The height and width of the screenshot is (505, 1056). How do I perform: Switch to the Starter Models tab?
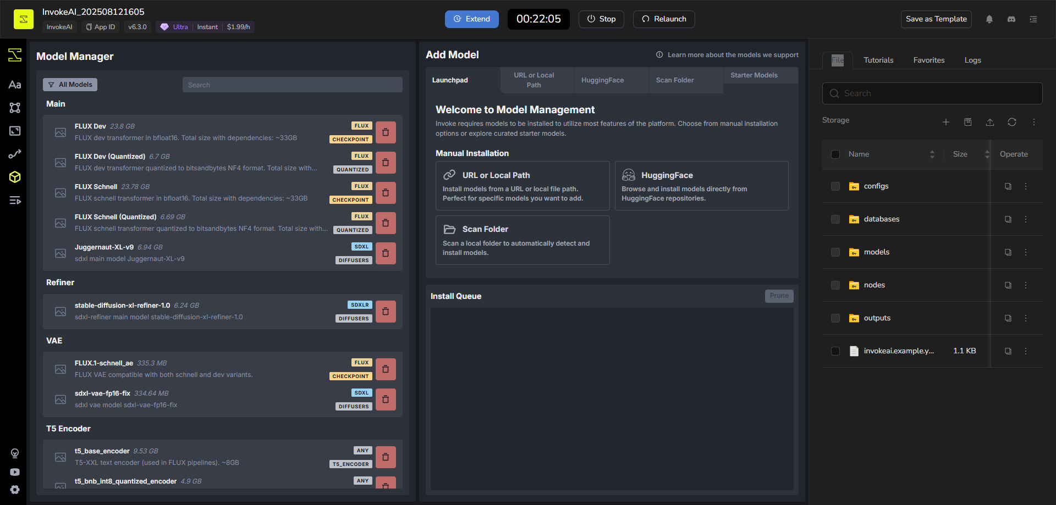coord(761,75)
